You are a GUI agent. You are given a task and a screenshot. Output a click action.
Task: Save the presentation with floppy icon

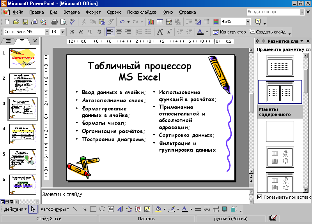tap(25, 22)
